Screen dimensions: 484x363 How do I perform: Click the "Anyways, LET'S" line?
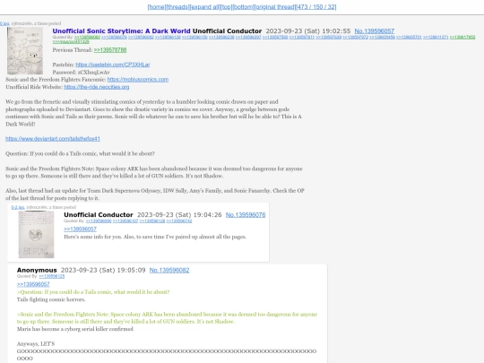click(x=36, y=343)
